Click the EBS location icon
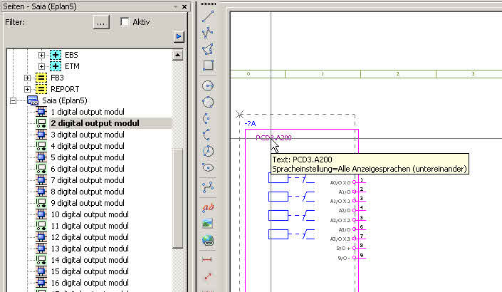Image resolution: width=502 pixels, height=292 pixels. pos(56,55)
